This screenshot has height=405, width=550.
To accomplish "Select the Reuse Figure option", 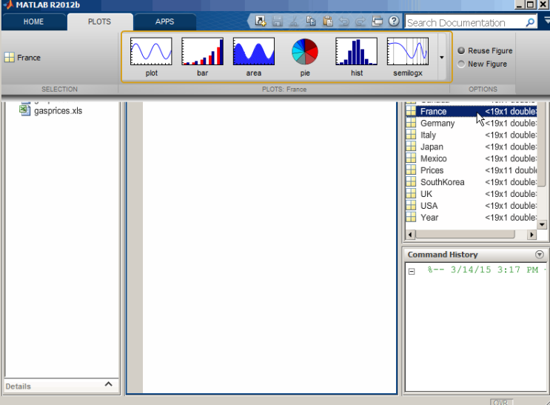I will coord(485,51).
